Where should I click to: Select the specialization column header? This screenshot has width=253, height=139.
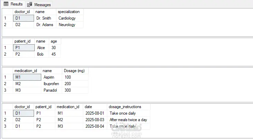coord(68,12)
